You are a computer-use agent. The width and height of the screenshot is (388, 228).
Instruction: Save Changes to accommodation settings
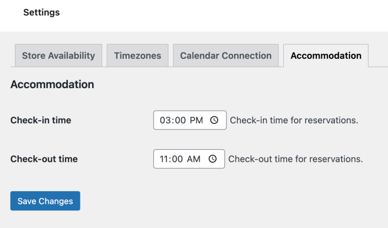point(45,201)
